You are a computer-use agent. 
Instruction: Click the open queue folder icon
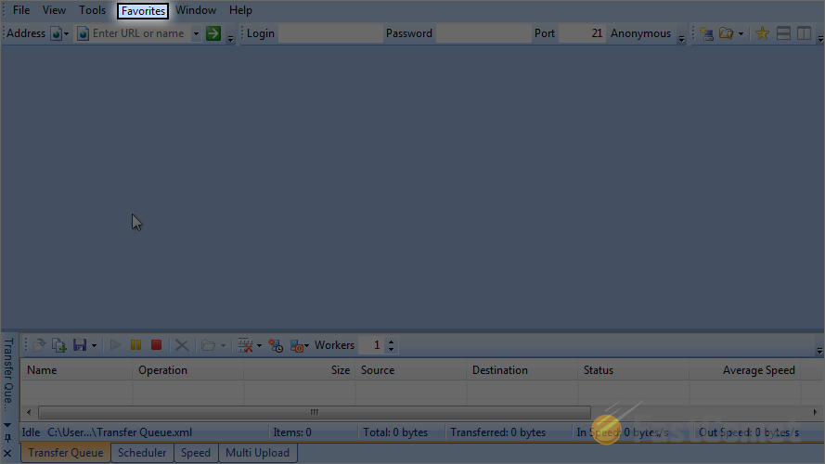click(x=209, y=345)
